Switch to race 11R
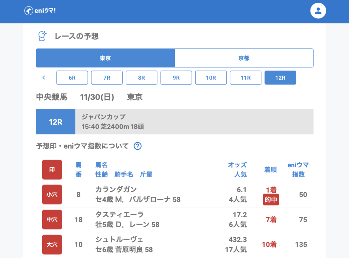The image size is (349, 258). 246,78
